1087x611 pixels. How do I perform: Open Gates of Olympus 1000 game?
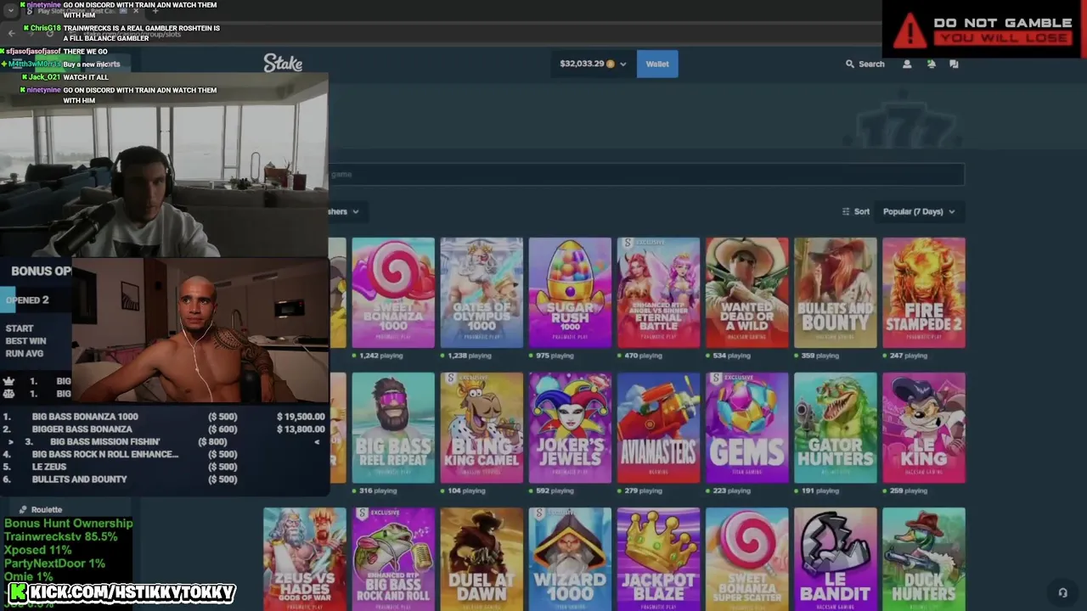pyautogui.click(x=482, y=293)
